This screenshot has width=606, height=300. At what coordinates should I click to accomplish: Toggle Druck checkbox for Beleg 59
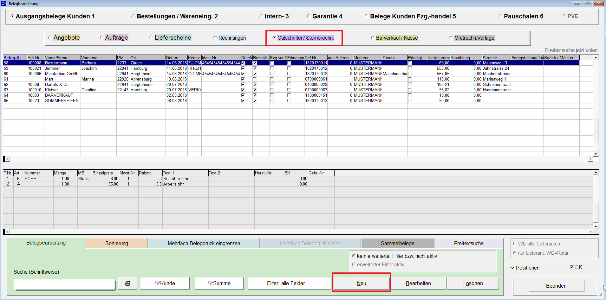[x=243, y=68]
